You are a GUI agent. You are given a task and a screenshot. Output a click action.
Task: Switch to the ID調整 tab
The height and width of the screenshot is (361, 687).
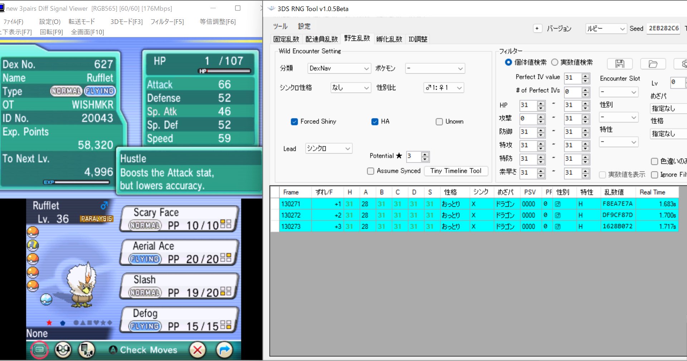tap(418, 39)
